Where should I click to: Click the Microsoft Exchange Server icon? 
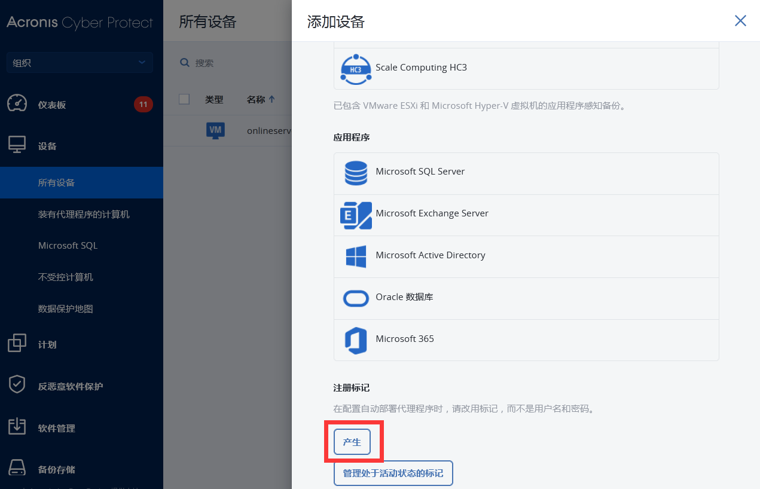click(x=356, y=215)
